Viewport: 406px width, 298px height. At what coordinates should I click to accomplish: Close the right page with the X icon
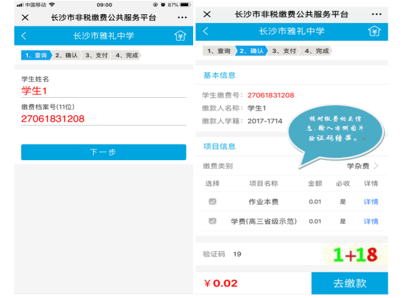click(x=207, y=14)
